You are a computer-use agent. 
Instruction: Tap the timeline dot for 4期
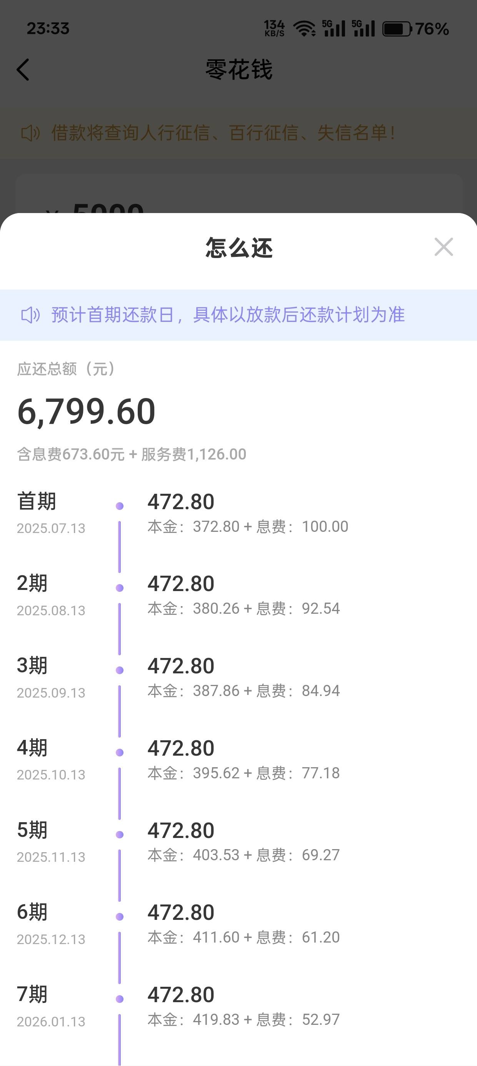click(120, 752)
